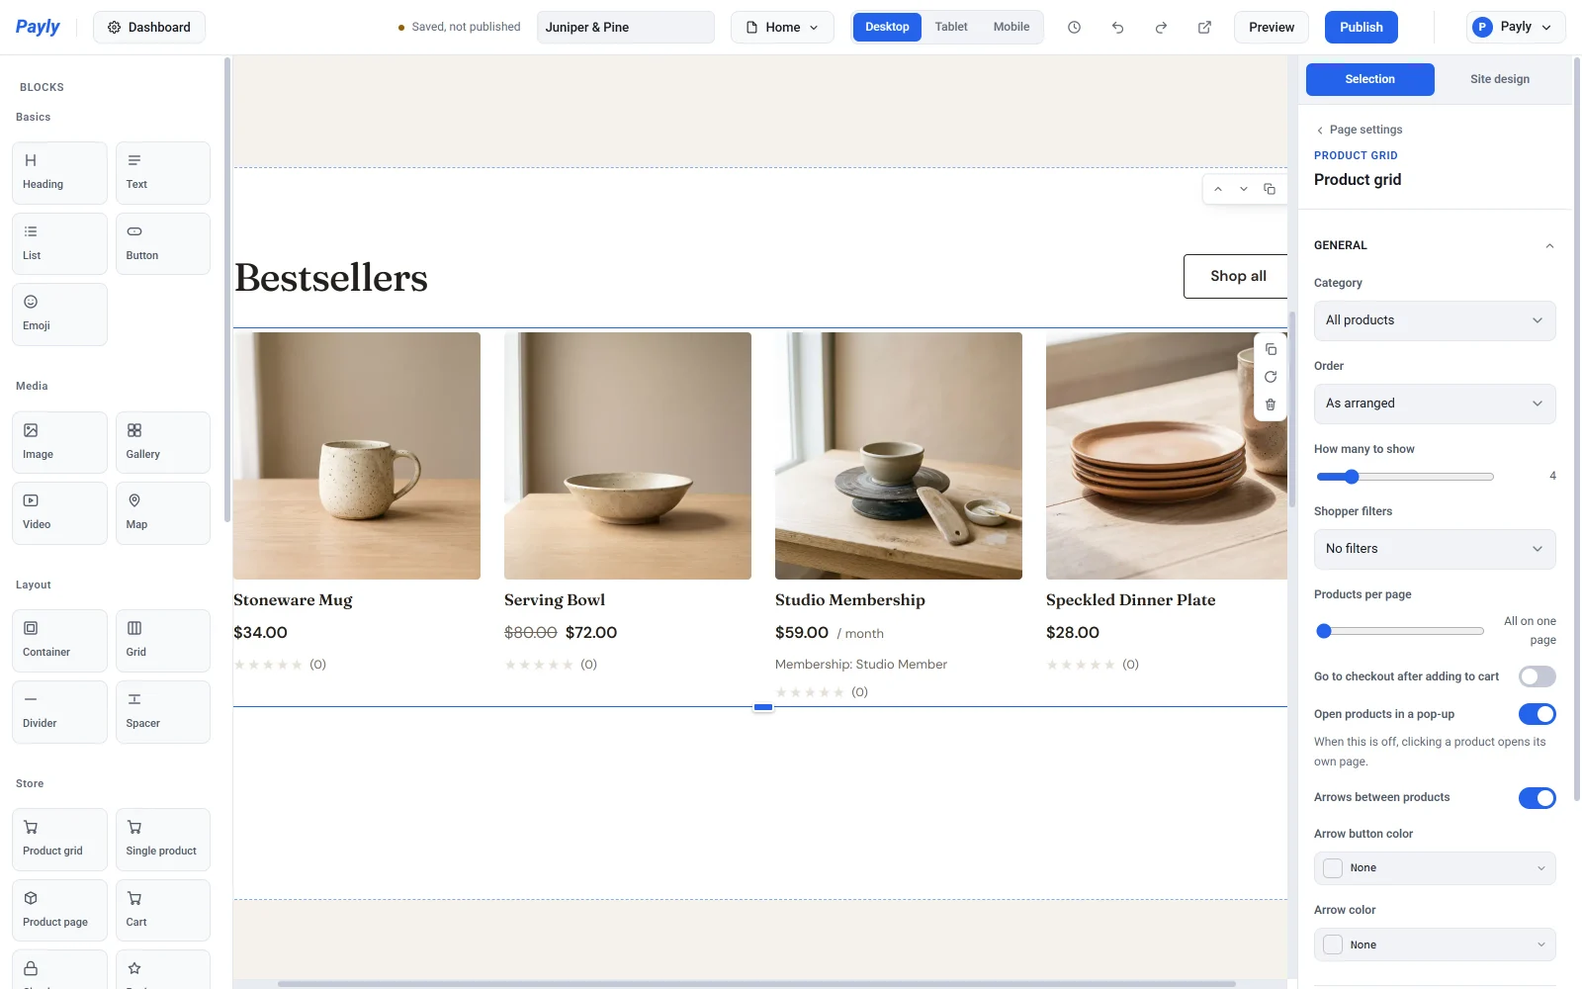Refresh the product grid block
1582x989 pixels.
[x=1271, y=377]
